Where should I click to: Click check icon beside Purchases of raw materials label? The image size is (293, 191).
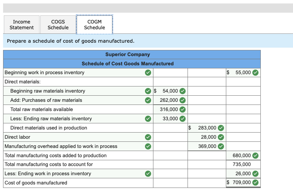[x=148, y=100]
